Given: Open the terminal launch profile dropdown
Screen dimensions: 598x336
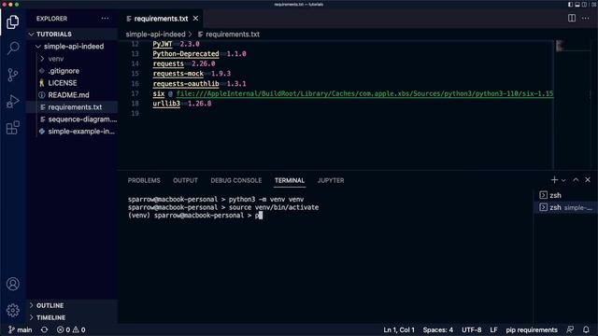Looking at the screenshot, I should (x=563, y=180).
